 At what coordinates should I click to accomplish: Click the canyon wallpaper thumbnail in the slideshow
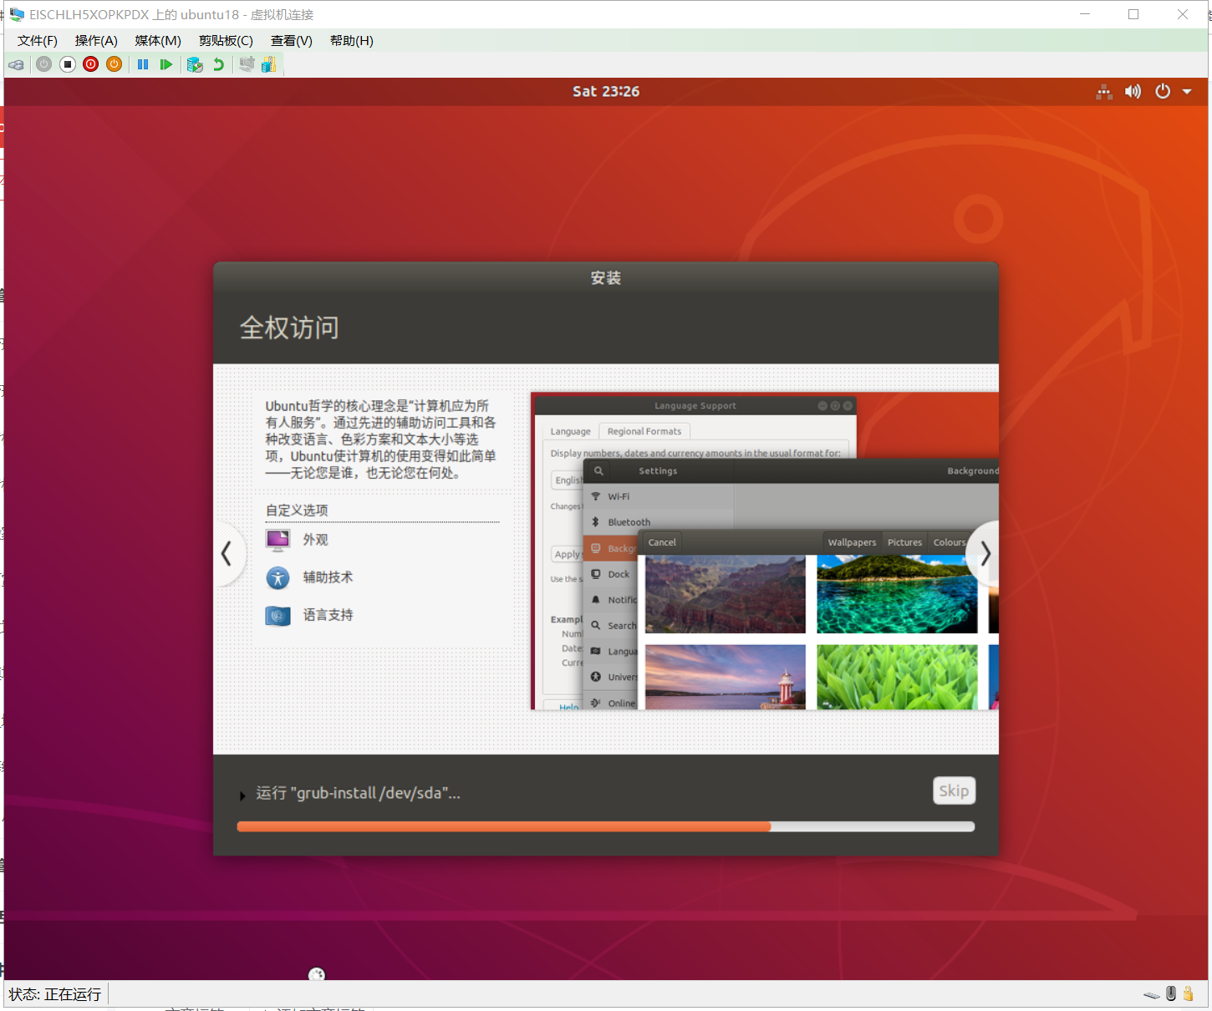click(x=726, y=594)
